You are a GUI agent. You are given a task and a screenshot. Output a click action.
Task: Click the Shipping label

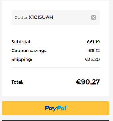coord(22,60)
